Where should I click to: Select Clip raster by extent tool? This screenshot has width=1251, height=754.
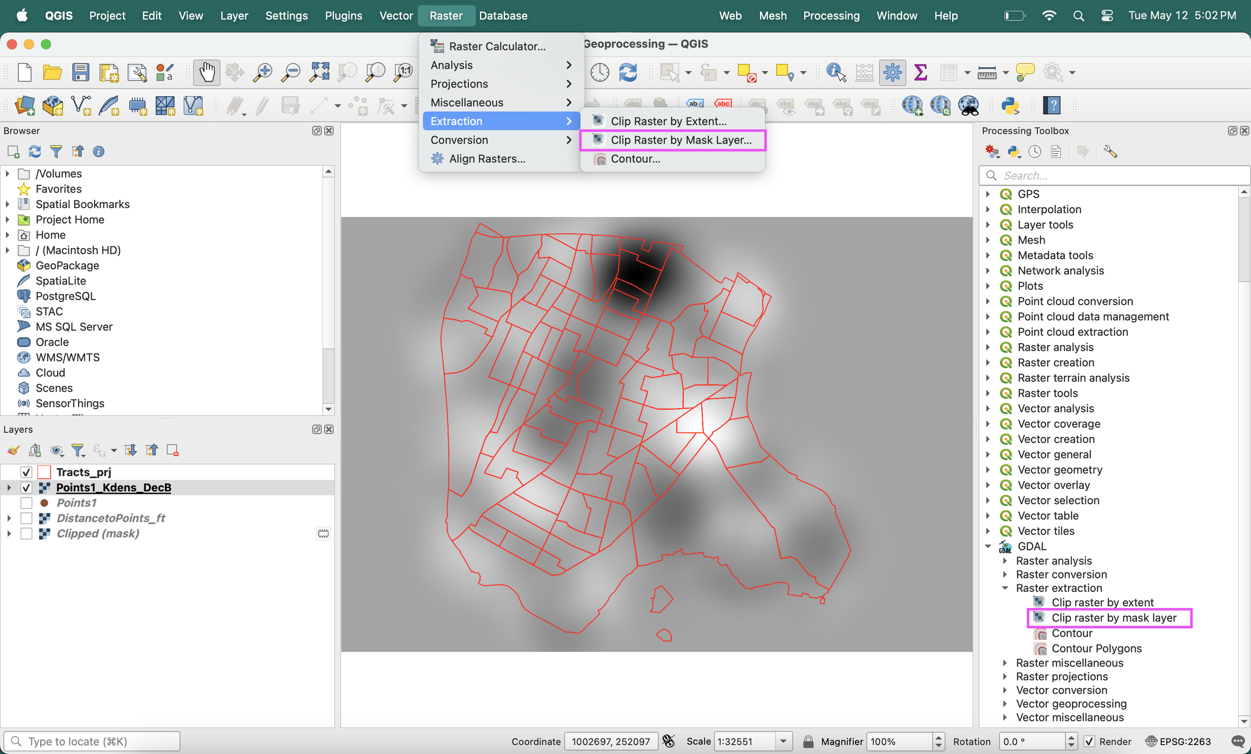click(1102, 602)
